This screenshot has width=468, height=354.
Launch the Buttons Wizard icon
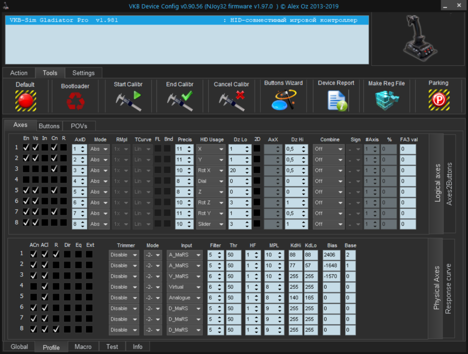tap(284, 100)
